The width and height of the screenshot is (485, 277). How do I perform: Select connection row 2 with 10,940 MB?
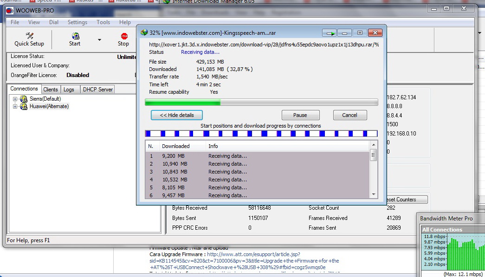point(257,164)
